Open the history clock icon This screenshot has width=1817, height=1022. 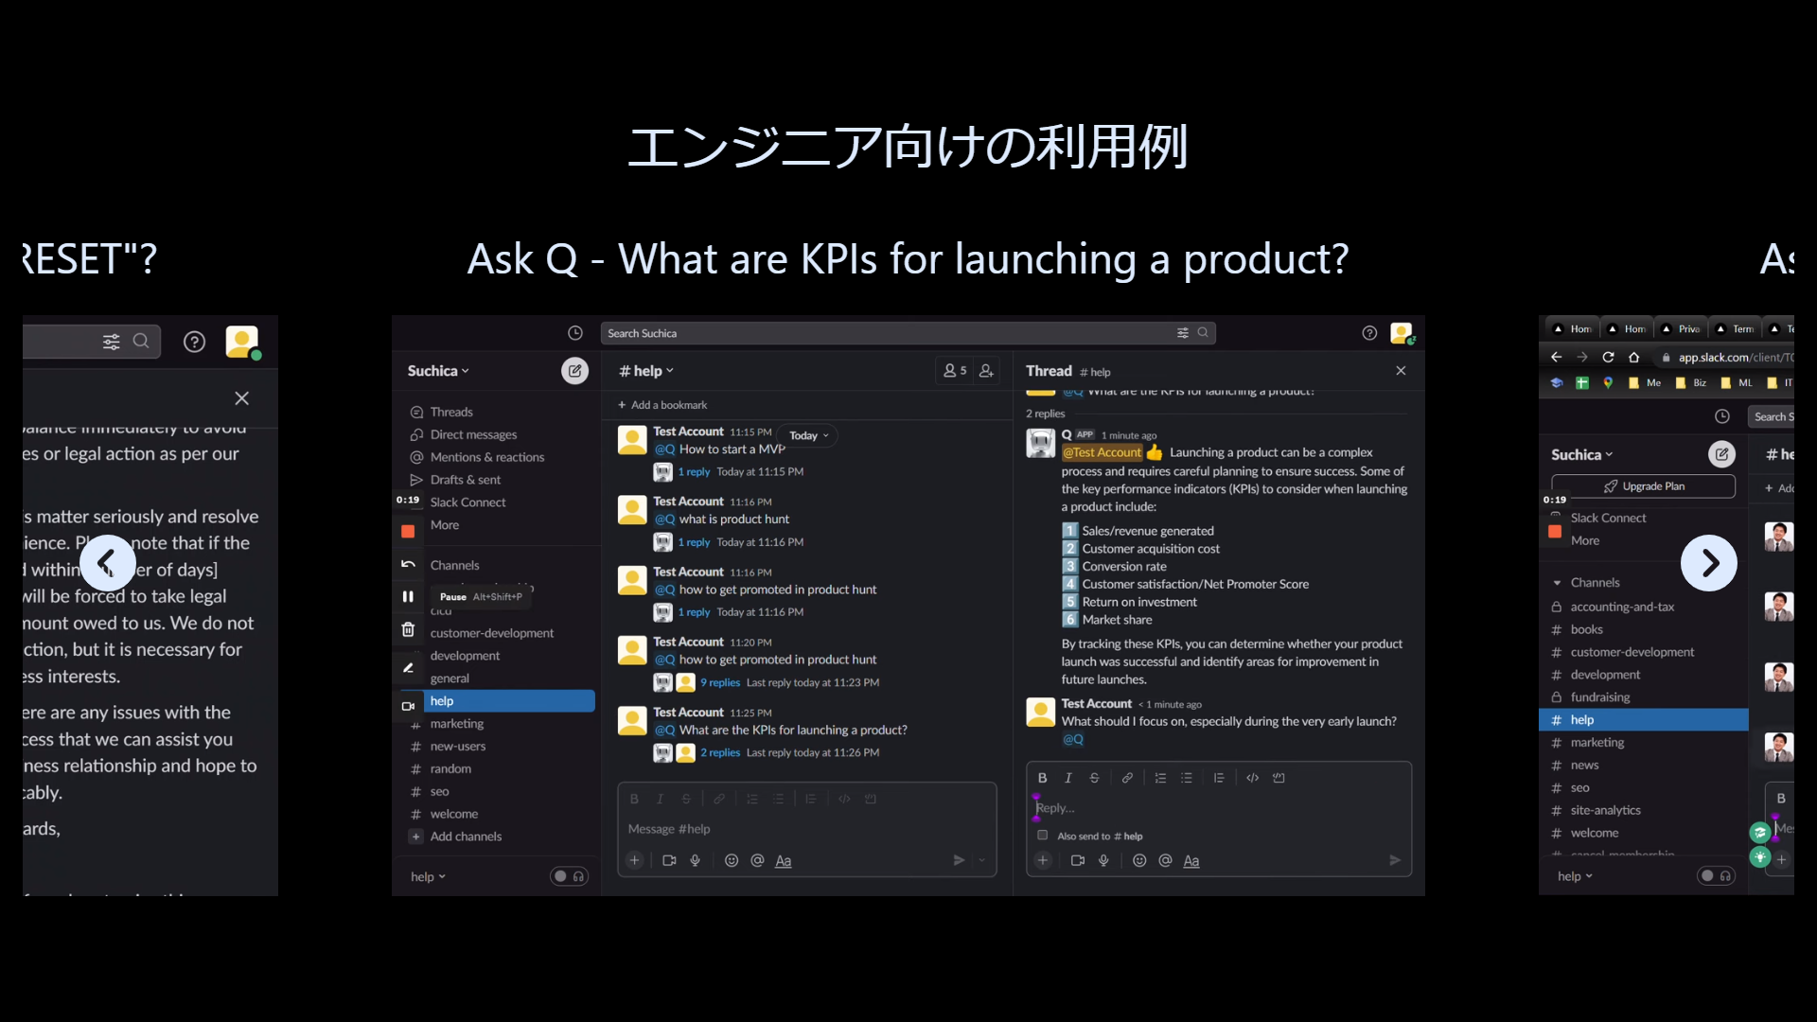pyautogui.click(x=574, y=333)
